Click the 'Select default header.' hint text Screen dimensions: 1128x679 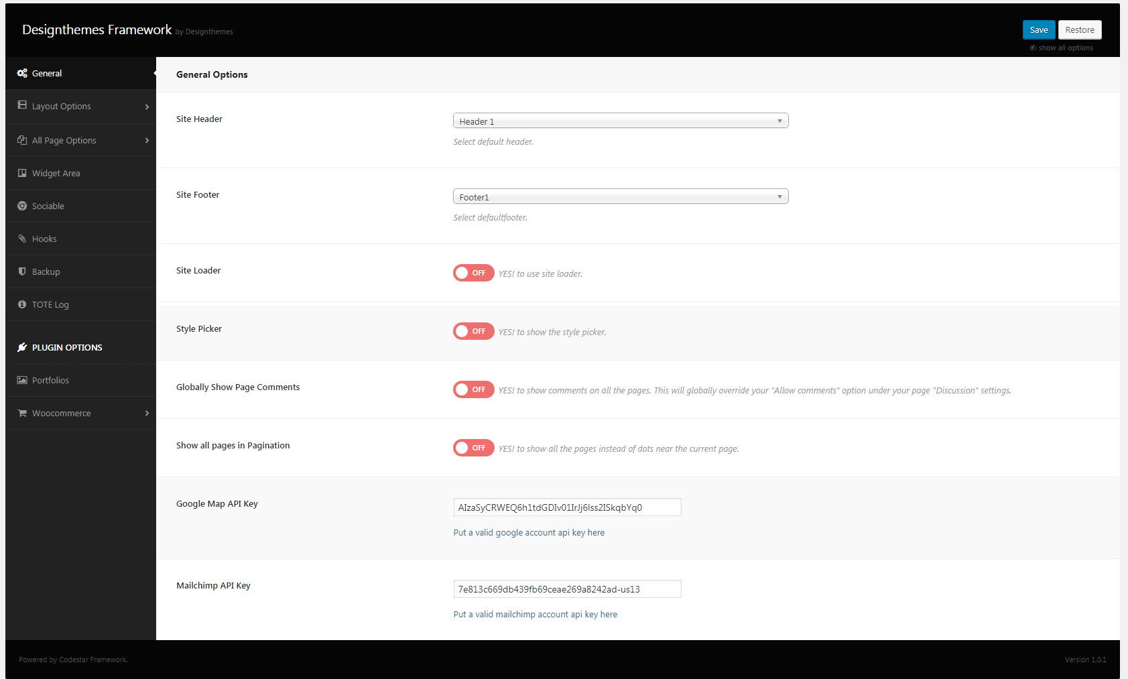[x=493, y=141]
